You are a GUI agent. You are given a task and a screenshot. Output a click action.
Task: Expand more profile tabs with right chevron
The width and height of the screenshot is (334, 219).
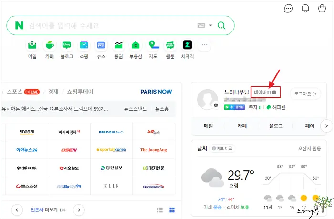click(x=326, y=126)
